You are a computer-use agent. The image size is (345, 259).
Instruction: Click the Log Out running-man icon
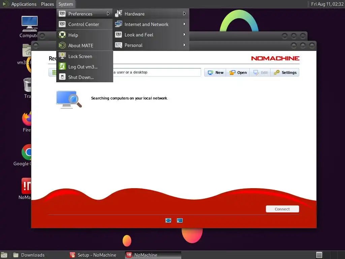pos(62,66)
